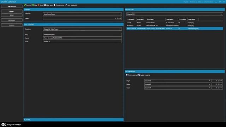
Task: Open the Team mapping dropdown showing Column4
Action: [178, 88]
